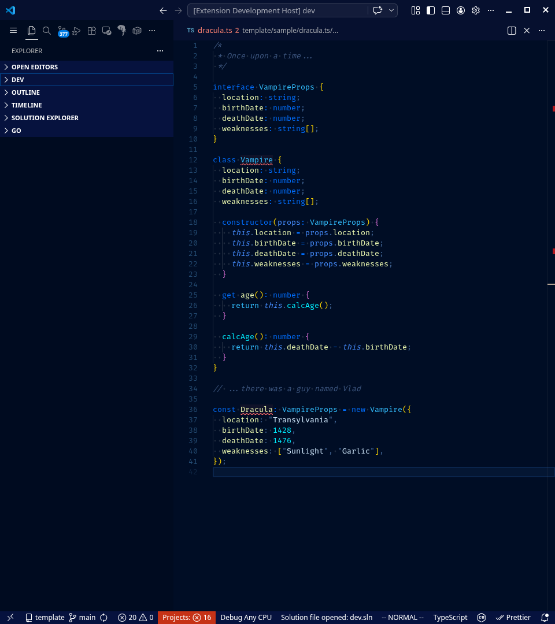This screenshot has height=624, width=555.
Task: Change language mode from TypeScript
Action: point(450,617)
